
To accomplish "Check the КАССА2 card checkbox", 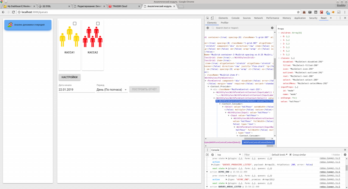I will (98, 24).
